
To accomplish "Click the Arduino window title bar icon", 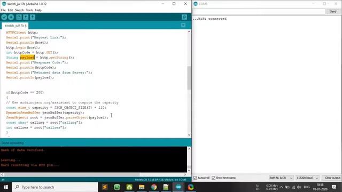I will click(x=4, y=4).
